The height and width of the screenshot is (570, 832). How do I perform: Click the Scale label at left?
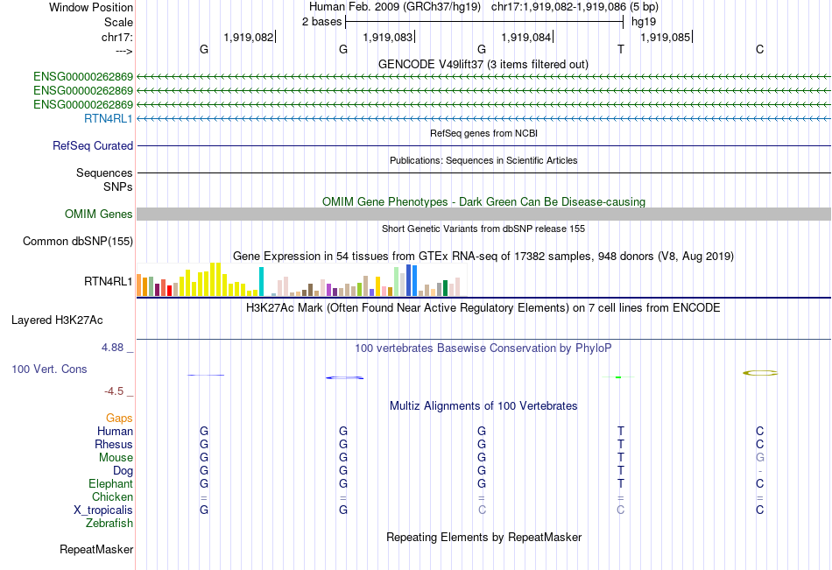(x=118, y=22)
